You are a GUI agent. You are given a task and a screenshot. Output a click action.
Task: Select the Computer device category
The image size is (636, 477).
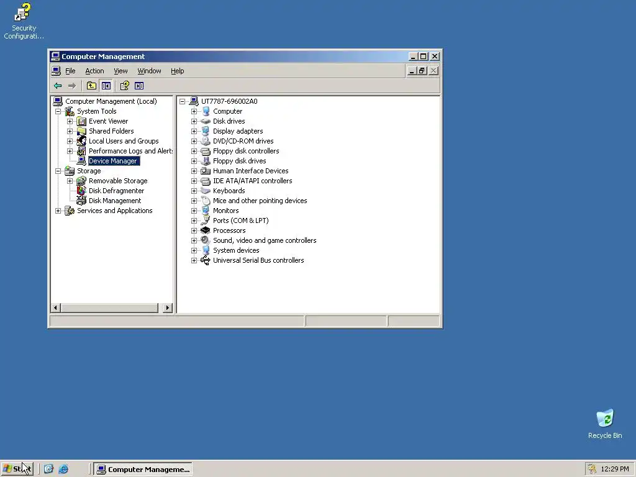pos(227,111)
